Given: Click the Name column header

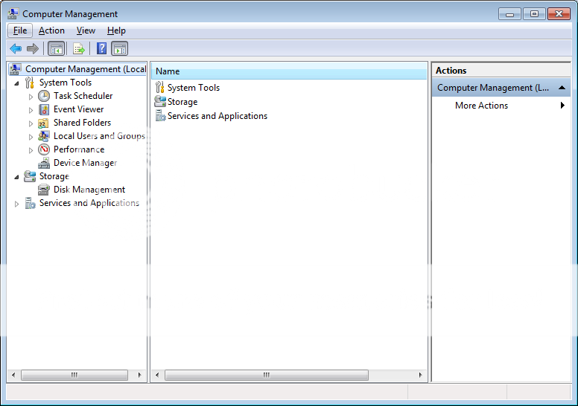Looking at the screenshot, I should (x=289, y=71).
